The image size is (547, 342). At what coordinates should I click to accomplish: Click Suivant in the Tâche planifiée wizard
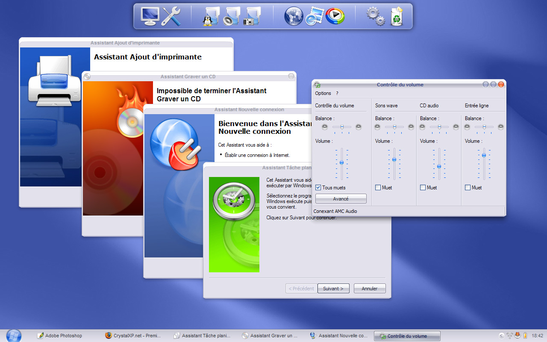(x=333, y=289)
